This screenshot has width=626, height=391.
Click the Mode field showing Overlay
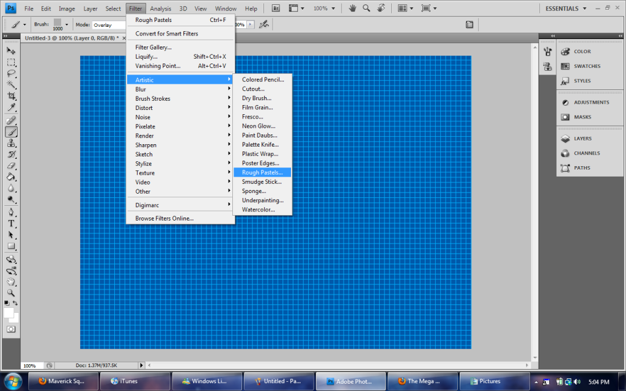108,25
